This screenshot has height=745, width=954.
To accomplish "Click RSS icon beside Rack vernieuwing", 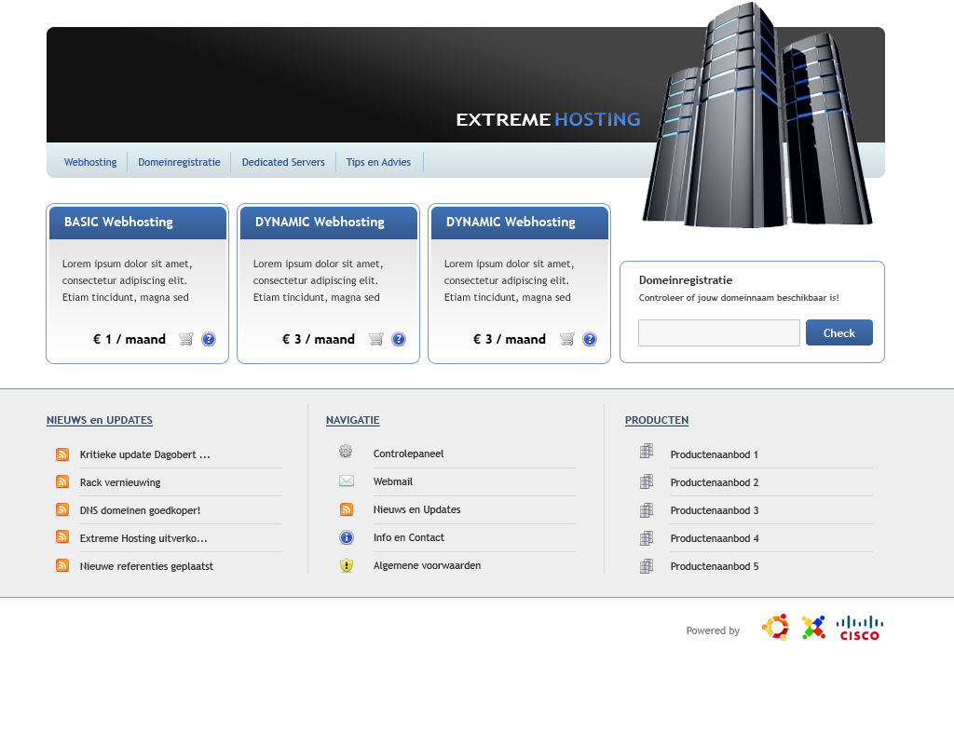I will [62, 481].
